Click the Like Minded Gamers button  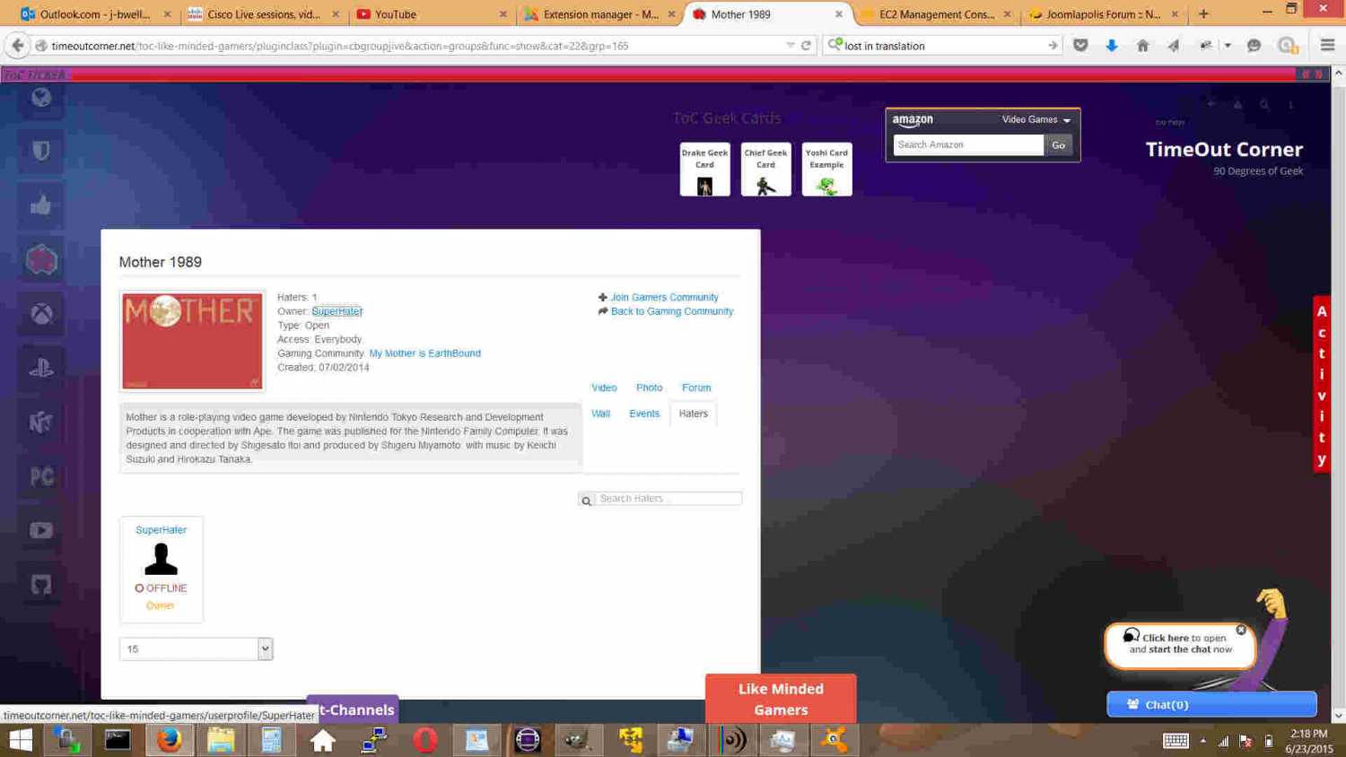click(x=781, y=699)
